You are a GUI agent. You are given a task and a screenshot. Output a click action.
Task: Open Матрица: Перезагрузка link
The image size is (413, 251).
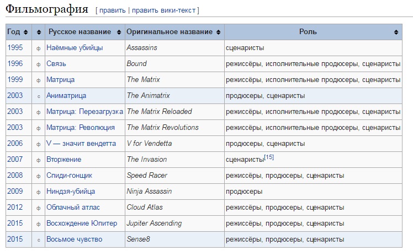[84, 112]
